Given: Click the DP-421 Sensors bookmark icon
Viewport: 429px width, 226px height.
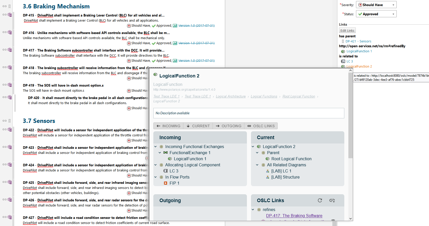Looking at the screenshot, I should (x=343, y=41).
